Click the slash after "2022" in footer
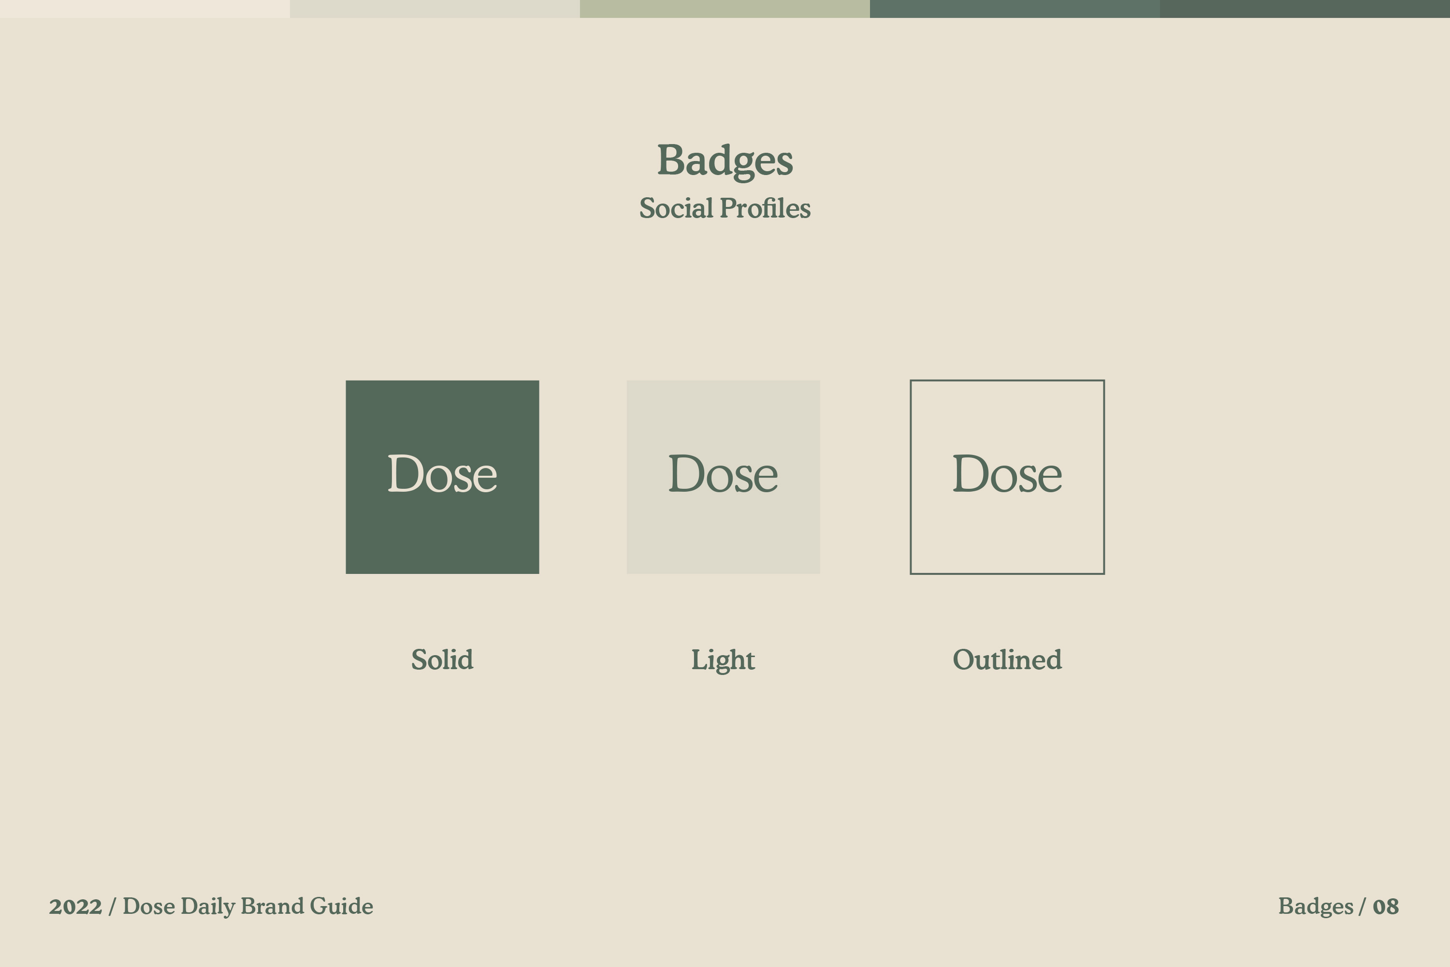The image size is (1450, 967). click(x=112, y=907)
